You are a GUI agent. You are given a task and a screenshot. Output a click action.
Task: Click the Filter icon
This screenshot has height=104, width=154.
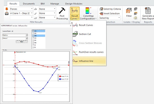click(129, 12)
